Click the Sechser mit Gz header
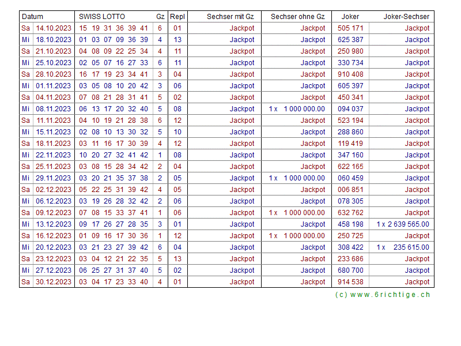The width and height of the screenshot is (461, 346). [x=230, y=17]
